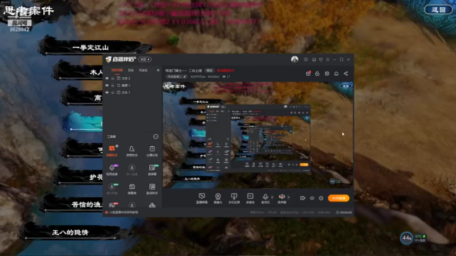Hide the 截屏 1 source with eye icon
This screenshot has height=256, width=456.
(107, 85)
